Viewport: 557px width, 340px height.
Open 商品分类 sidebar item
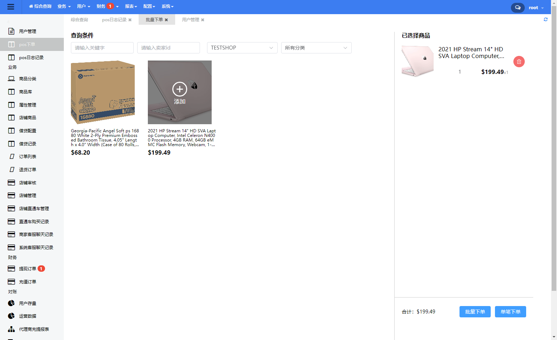point(32,79)
